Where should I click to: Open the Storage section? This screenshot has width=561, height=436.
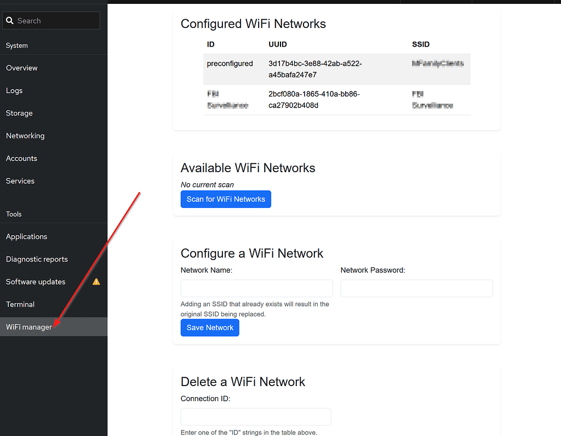click(x=19, y=113)
